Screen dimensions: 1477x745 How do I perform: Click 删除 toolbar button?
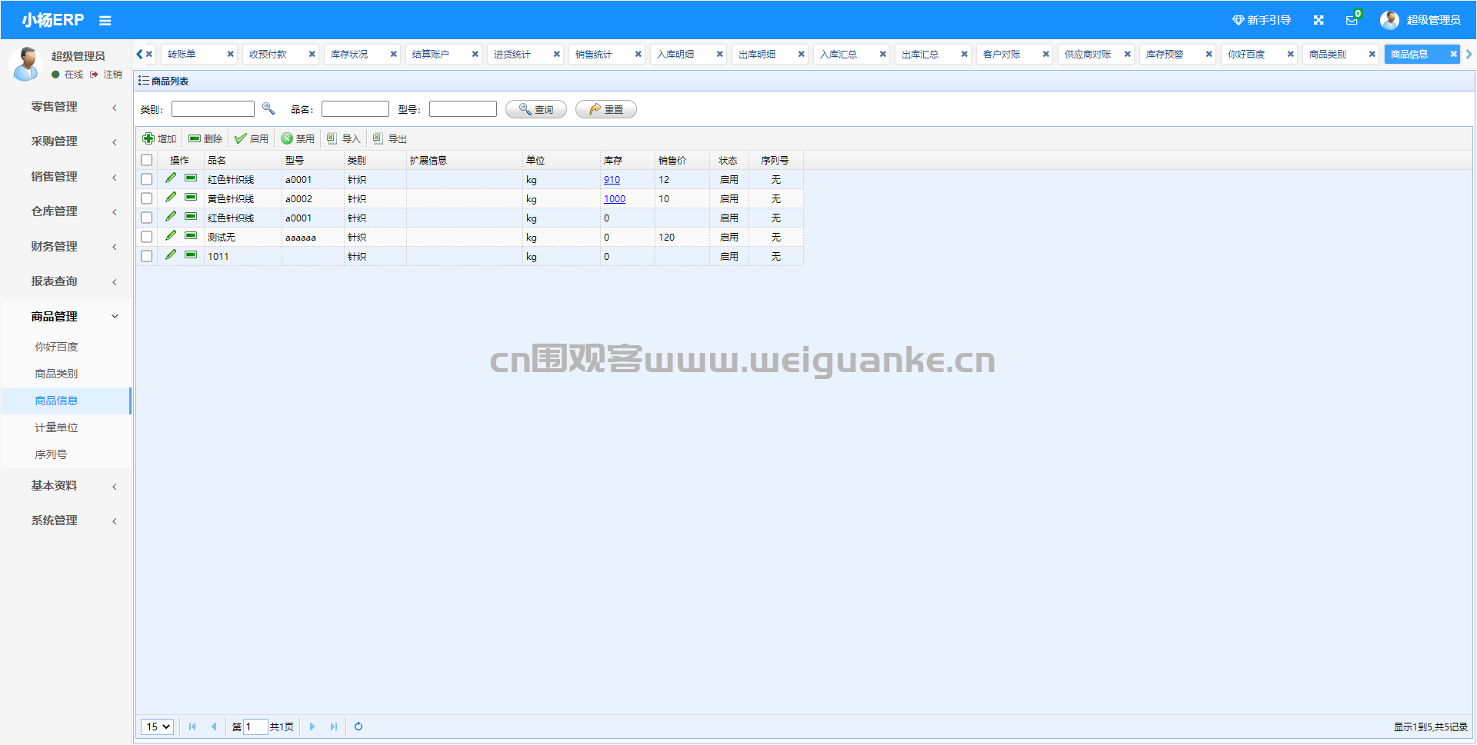205,138
